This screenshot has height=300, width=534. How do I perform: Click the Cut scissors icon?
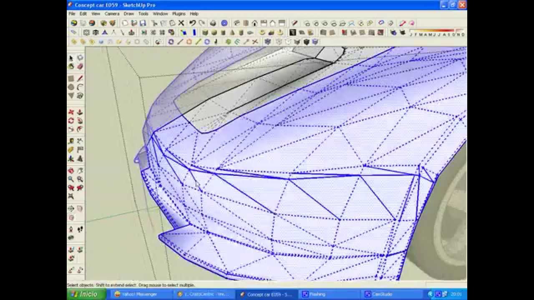point(154,23)
